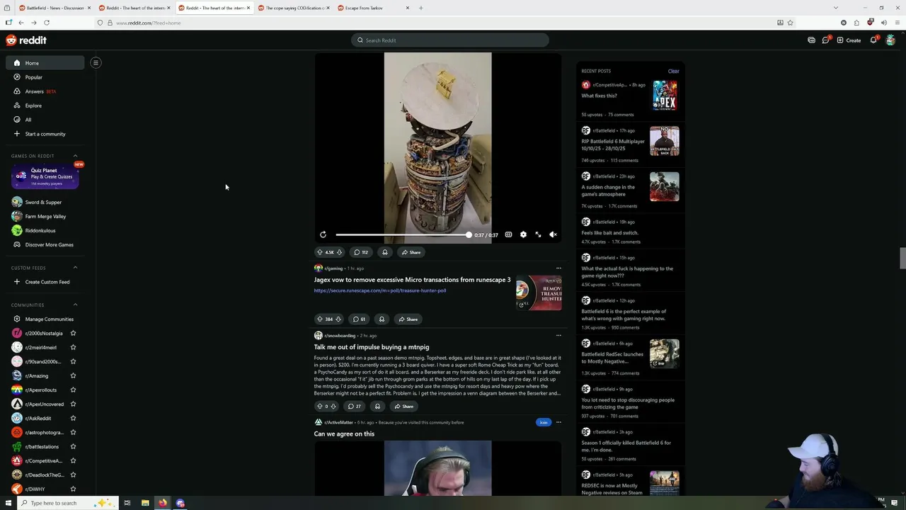Image resolution: width=906 pixels, height=510 pixels.
Task: Open a new browser tab
Action: pyautogui.click(x=420, y=8)
